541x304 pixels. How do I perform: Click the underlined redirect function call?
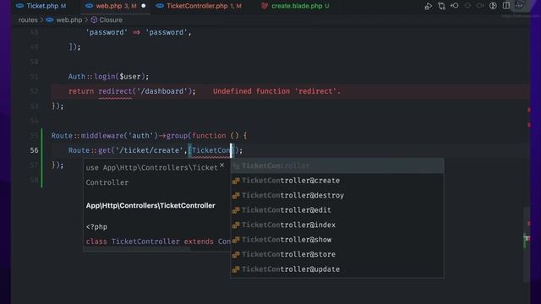(115, 91)
